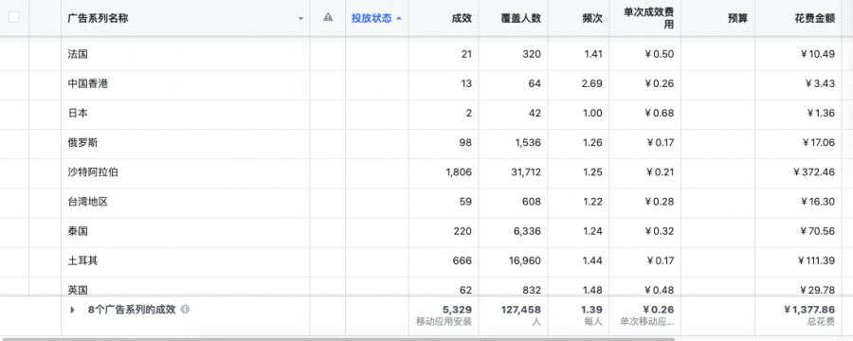Select the 法国 row name

pos(78,54)
